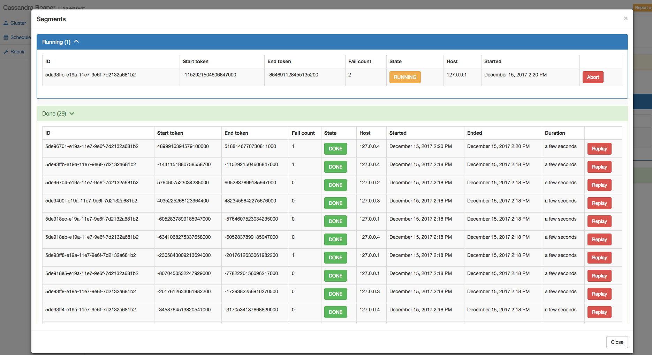The height and width of the screenshot is (355, 652).
Task: Click DONE badge for segment 5de93ff4
Action: click(x=335, y=312)
